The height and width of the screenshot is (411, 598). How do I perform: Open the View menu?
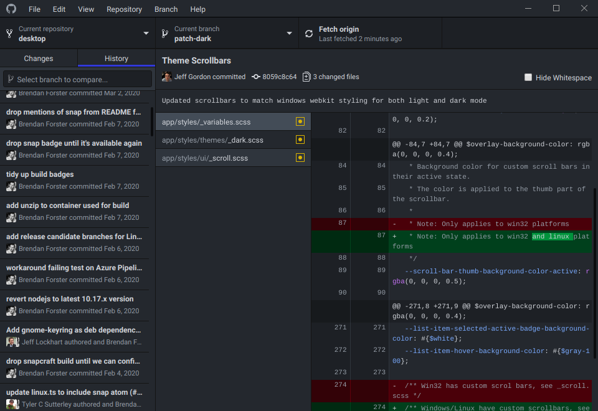[x=86, y=9]
